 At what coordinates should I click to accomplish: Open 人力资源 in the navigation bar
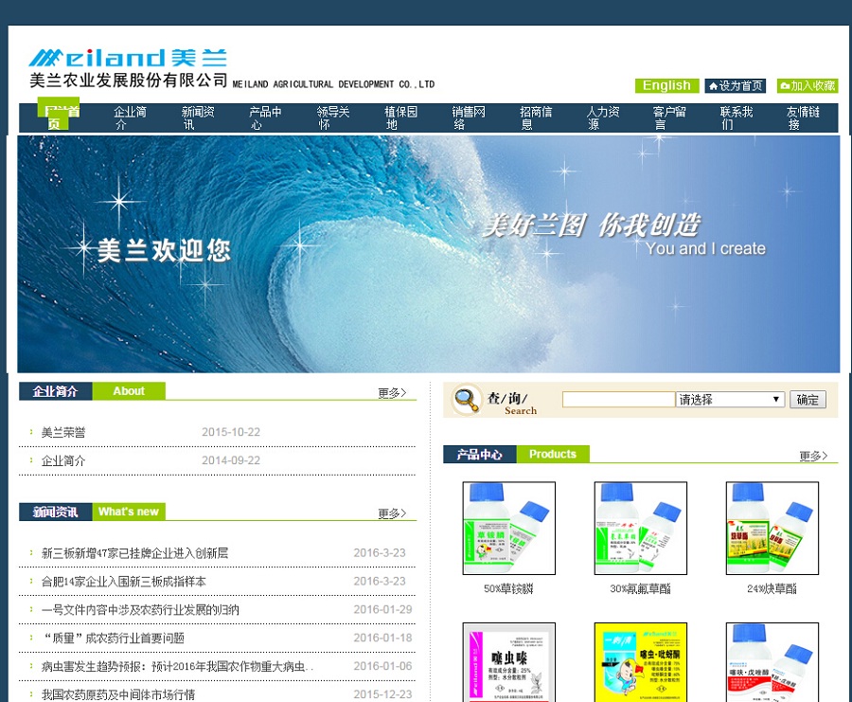coord(603,118)
